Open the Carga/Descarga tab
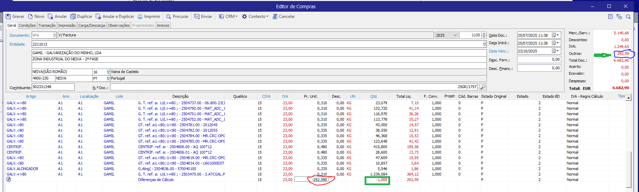Image resolution: width=639 pixels, height=192 pixels. [x=92, y=25]
